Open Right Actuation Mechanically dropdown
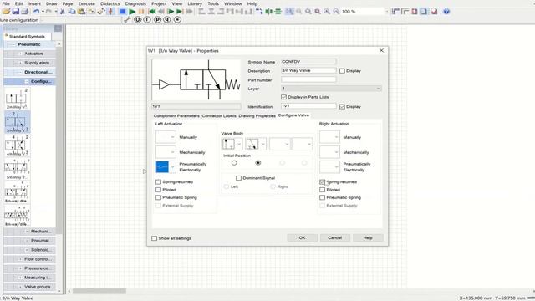The height and width of the screenshot is (301, 535). [329, 152]
